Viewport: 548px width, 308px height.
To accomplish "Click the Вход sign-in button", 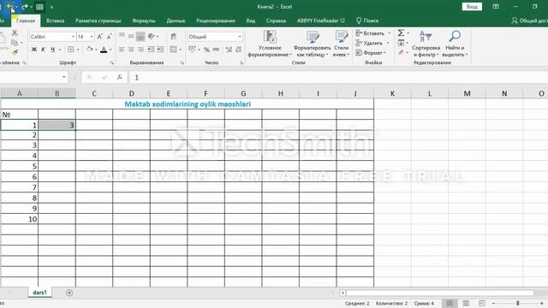I will [x=472, y=7].
